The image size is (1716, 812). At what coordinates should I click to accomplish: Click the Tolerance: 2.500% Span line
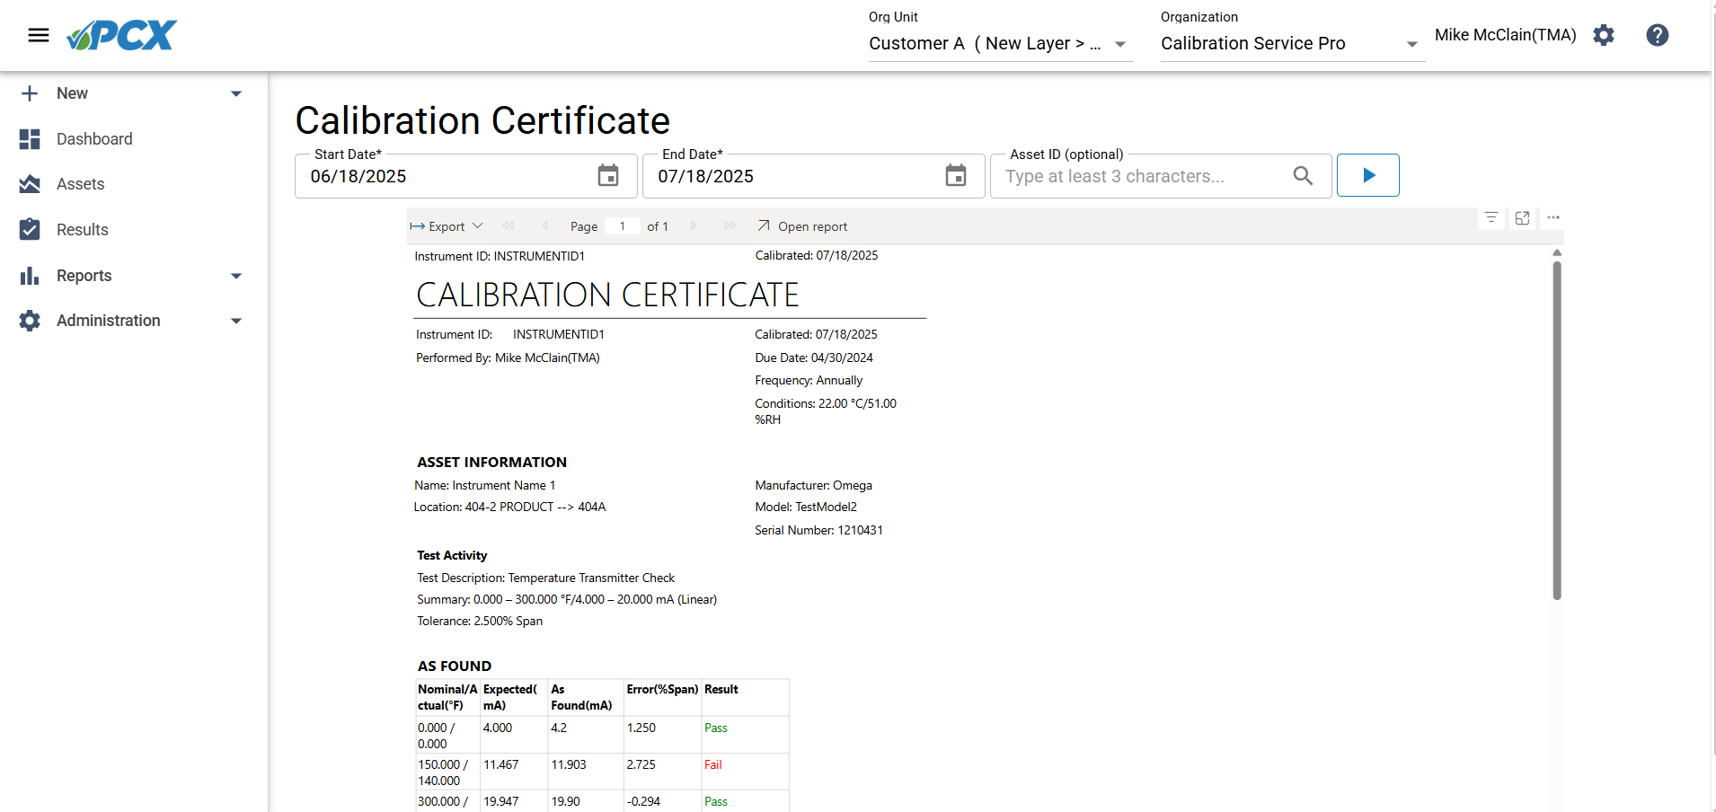[480, 621]
